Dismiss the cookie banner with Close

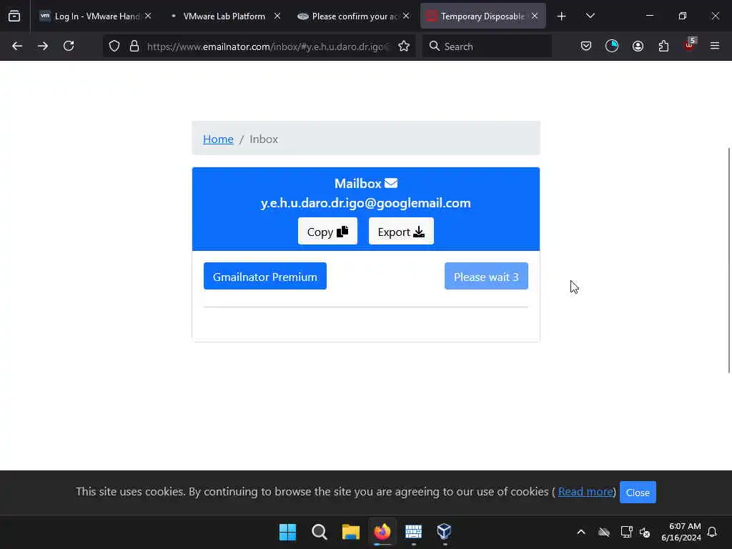point(638,492)
